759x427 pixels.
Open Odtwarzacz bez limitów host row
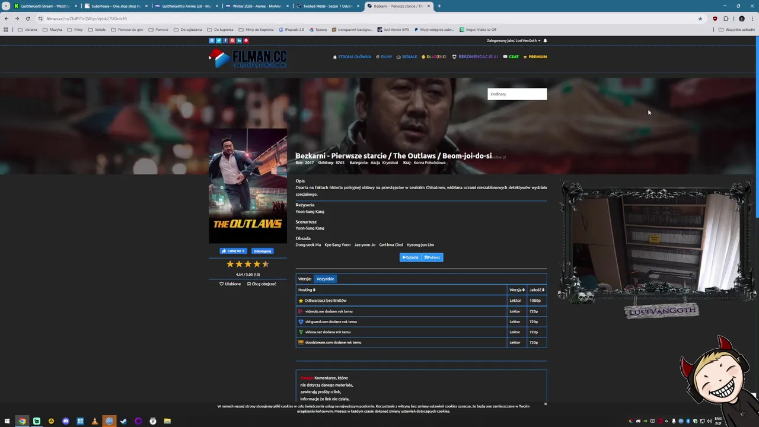pyautogui.click(x=421, y=301)
